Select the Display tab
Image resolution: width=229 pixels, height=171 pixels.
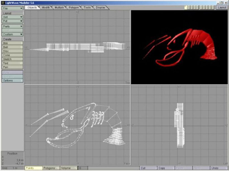point(101,8)
